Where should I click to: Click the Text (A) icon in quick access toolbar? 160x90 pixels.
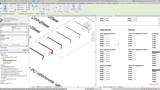coord(26,1)
